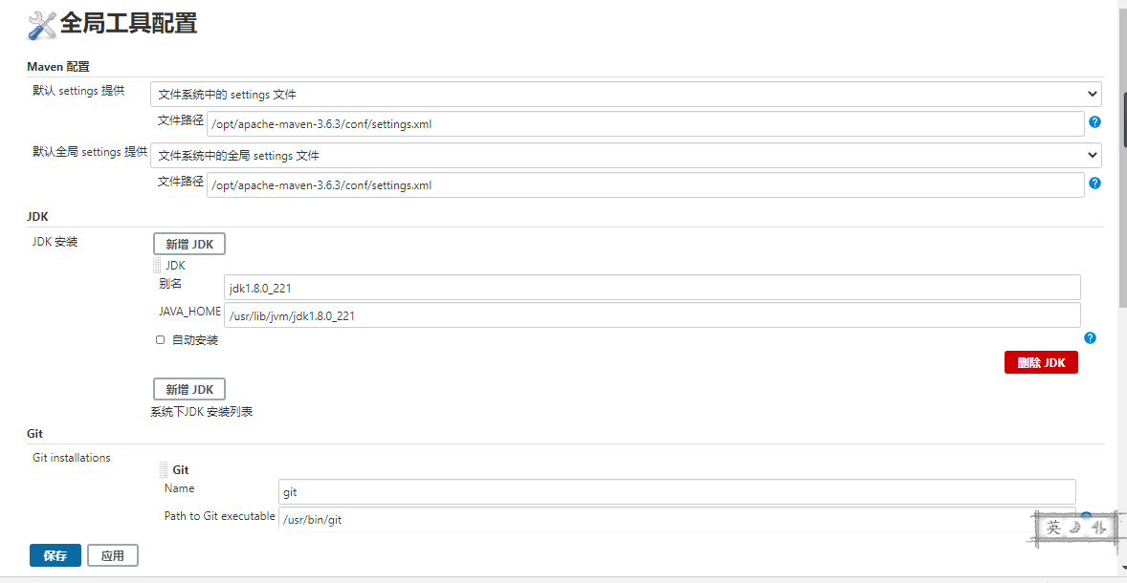Screen dimensions: 1127x583
Task: Click the moon icon in IME bar
Action: 1076,528
